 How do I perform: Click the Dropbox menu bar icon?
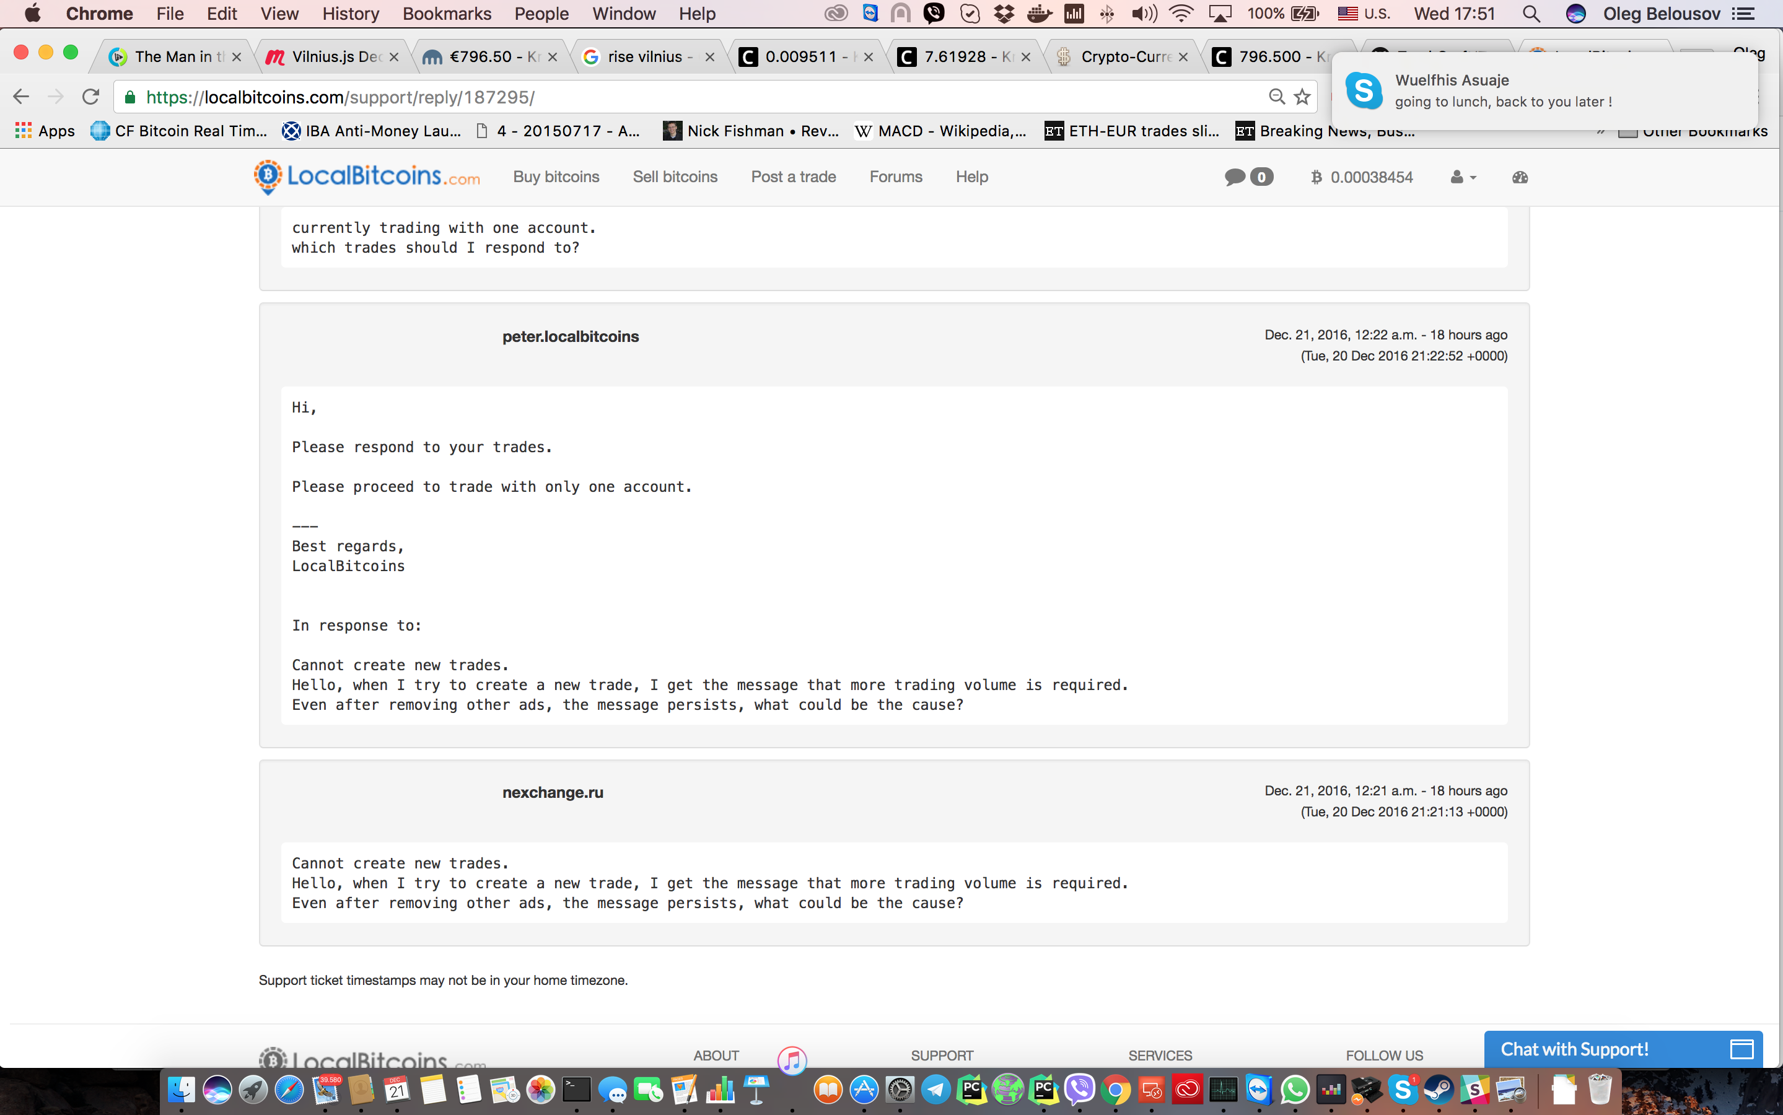1004,13
